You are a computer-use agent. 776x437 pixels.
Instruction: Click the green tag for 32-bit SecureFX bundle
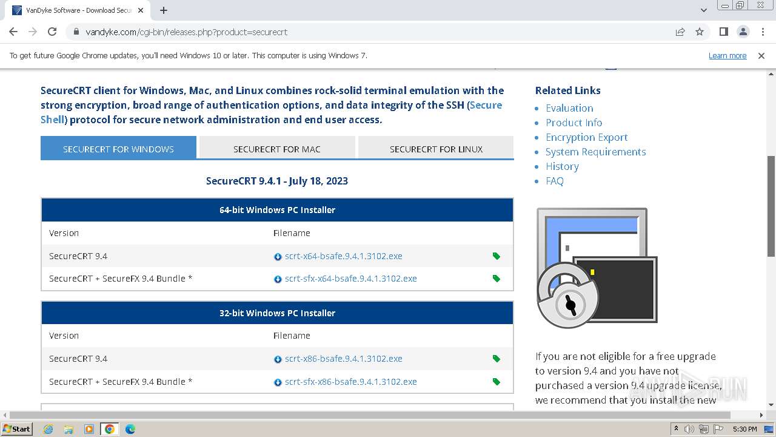click(x=497, y=382)
